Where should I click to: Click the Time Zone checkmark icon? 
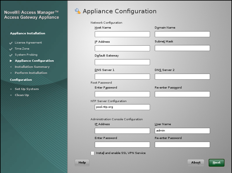(11, 49)
